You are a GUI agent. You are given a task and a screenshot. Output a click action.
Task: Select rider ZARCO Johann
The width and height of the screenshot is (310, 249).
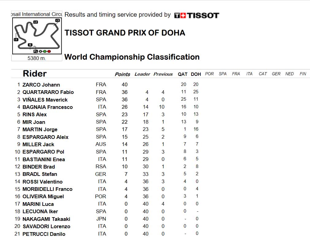point(41,85)
